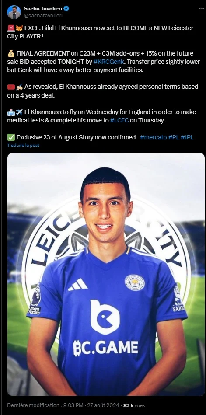Click the siren emoji in the post
This screenshot has height=415, width=206.
(10, 28)
